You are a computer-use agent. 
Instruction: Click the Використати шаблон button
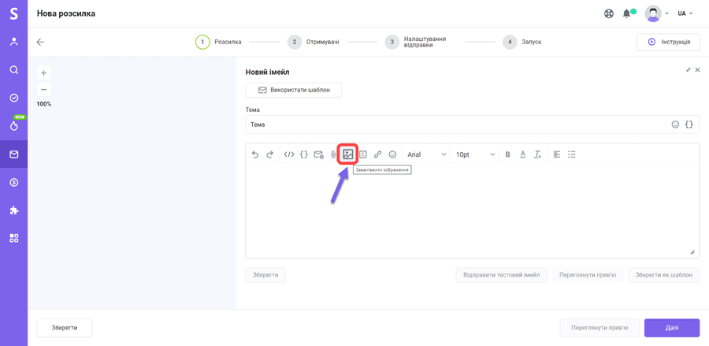coord(293,90)
